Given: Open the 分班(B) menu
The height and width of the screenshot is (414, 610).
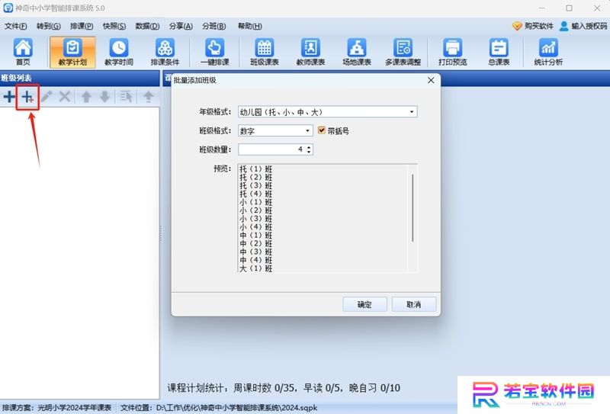Looking at the screenshot, I should [214, 26].
